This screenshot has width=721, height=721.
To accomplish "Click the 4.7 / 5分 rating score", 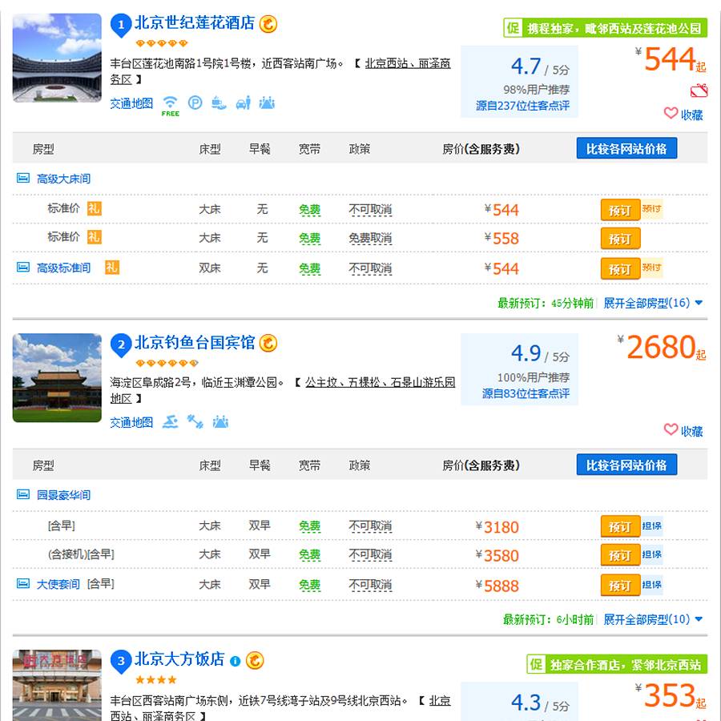I will 540,66.
